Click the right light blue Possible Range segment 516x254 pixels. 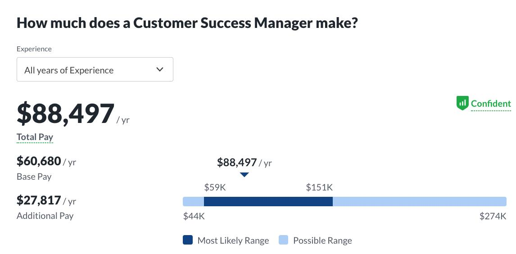[420, 201]
